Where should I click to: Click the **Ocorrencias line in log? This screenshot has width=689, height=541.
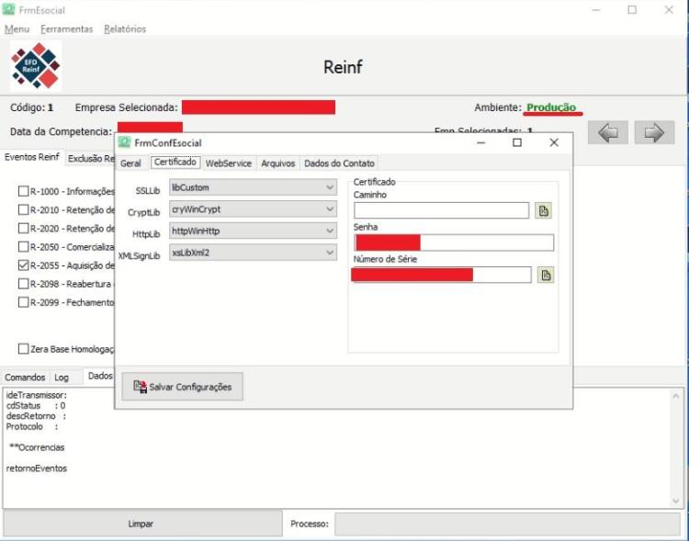(x=37, y=447)
